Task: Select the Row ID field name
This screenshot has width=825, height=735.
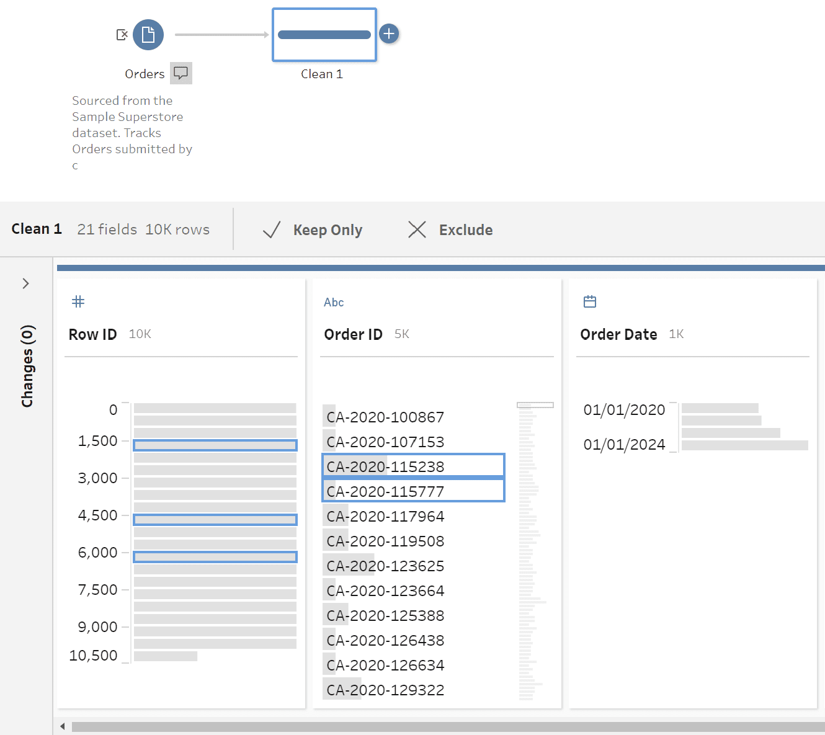Action: (x=92, y=334)
